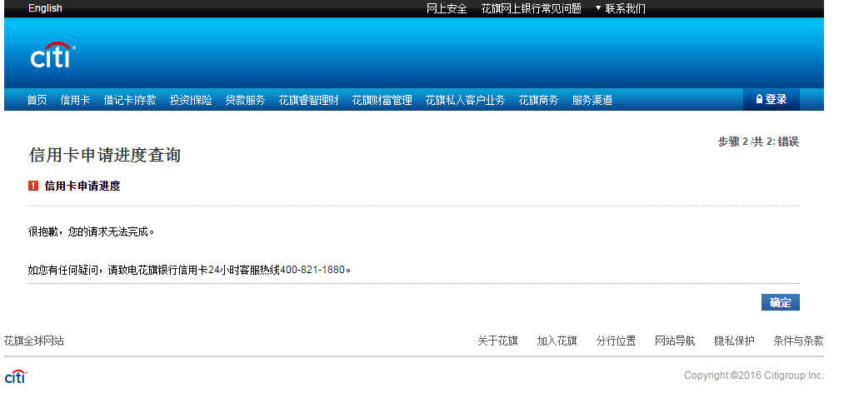Open the 花旗商务 menu
Viewport: 854px width, 413px height.
[x=538, y=100]
